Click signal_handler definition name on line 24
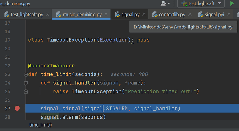Viewport: 239px width, 131px height. (75, 83)
